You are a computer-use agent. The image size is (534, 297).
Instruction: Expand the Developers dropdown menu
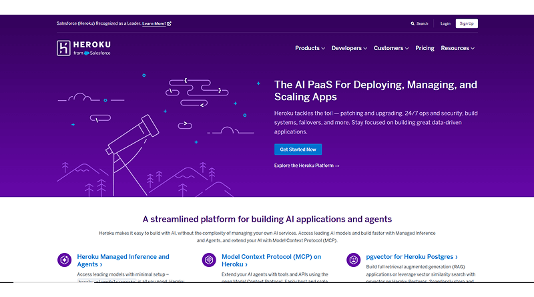point(349,48)
